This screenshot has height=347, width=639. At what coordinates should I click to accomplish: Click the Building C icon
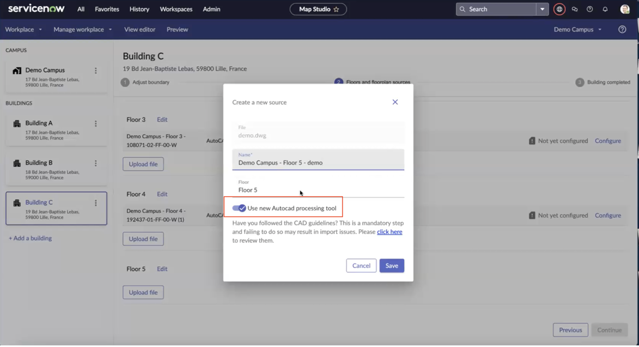(x=17, y=203)
